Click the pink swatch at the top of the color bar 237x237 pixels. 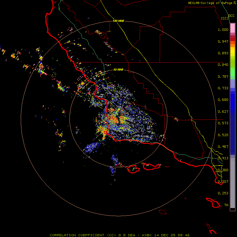(233, 28)
